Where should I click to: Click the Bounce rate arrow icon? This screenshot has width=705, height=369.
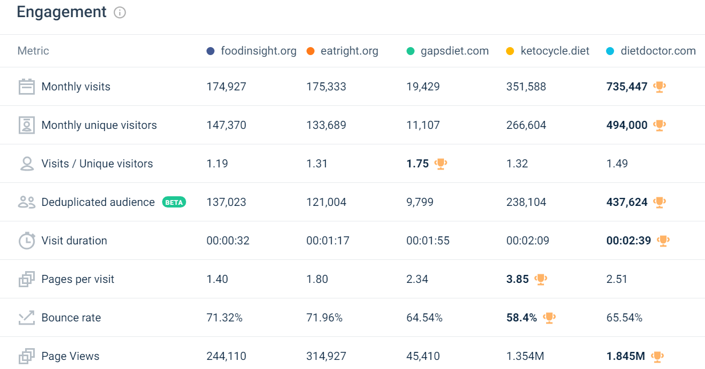[27, 318]
